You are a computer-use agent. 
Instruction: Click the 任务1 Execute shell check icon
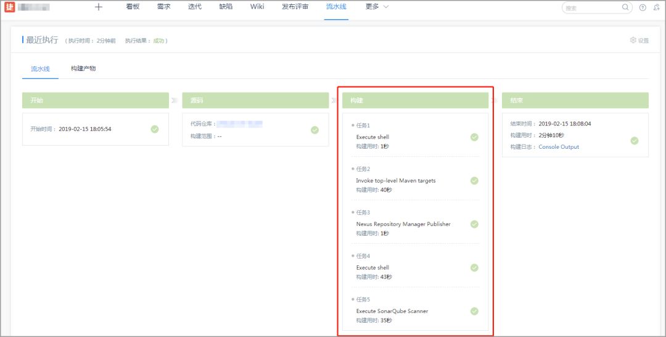[x=474, y=137]
